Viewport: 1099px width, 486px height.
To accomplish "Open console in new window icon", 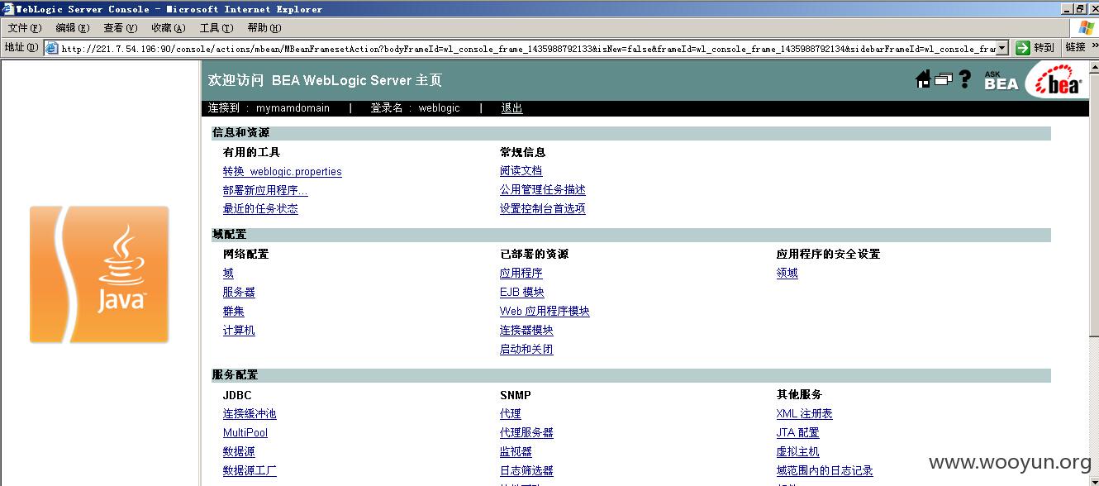I will pos(943,79).
